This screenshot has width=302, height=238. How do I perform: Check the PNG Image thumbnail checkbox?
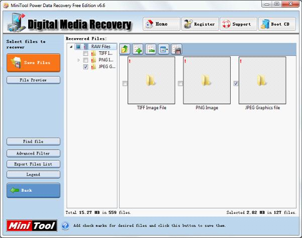click(x=180, y=83)
